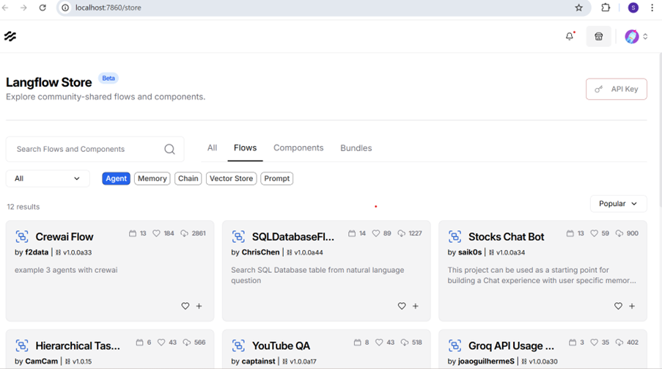The width and height of the screenshot is (662, 369).
Task: Toggle the Chain tag filter
Action: (x=188, y=178)
